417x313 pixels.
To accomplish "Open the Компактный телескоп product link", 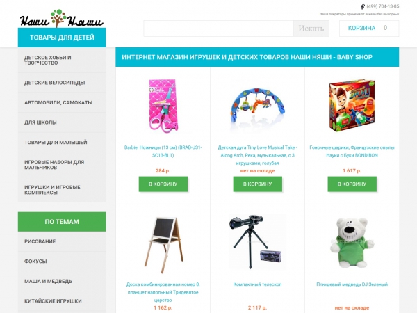I will tap(257, 284).
